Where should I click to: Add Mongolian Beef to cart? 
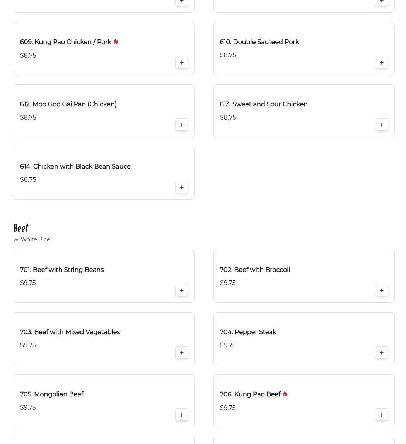click(181, 415)
